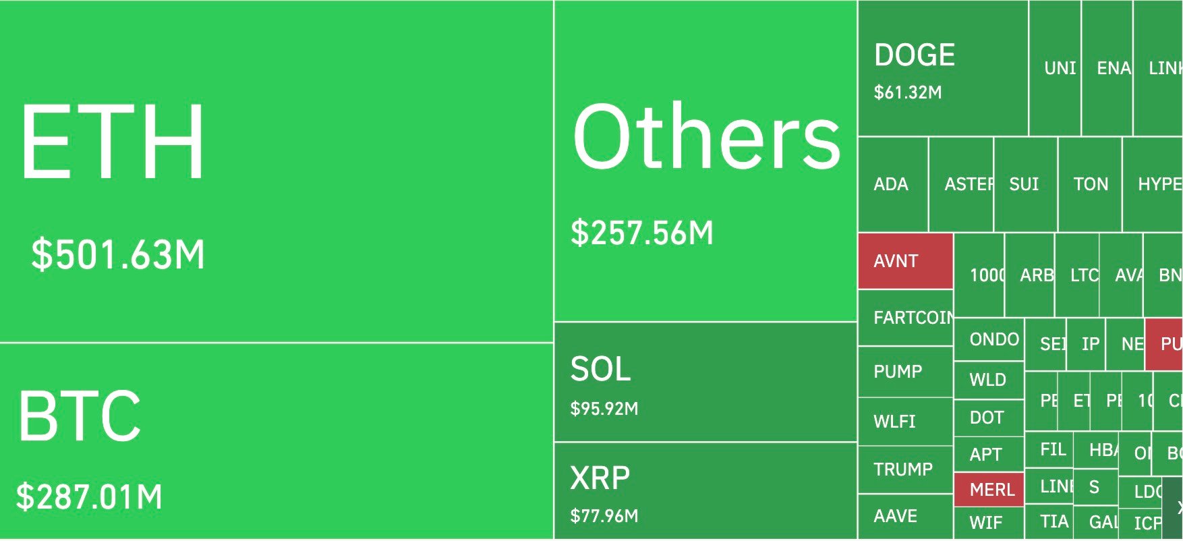This screenshot has width=1183, height=541.
Task: Open the SUI tile
Action: point(1025,184)
